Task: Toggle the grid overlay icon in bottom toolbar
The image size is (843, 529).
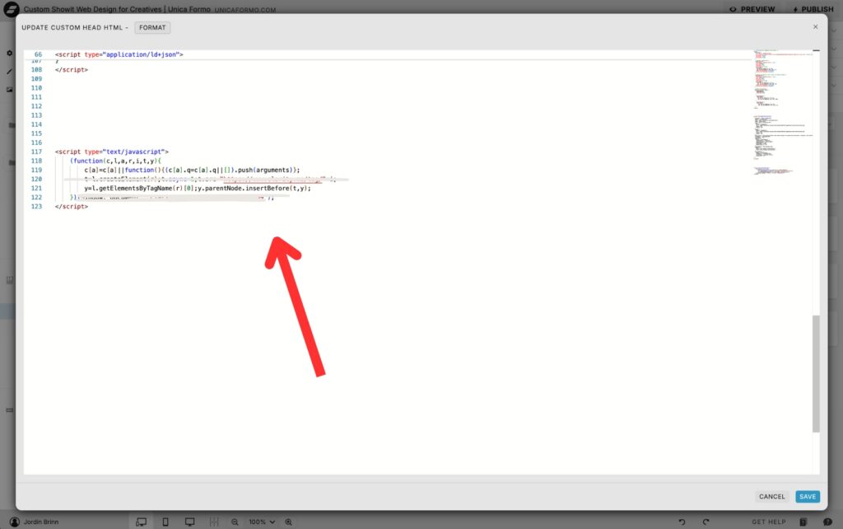Action: click(213, 522)
